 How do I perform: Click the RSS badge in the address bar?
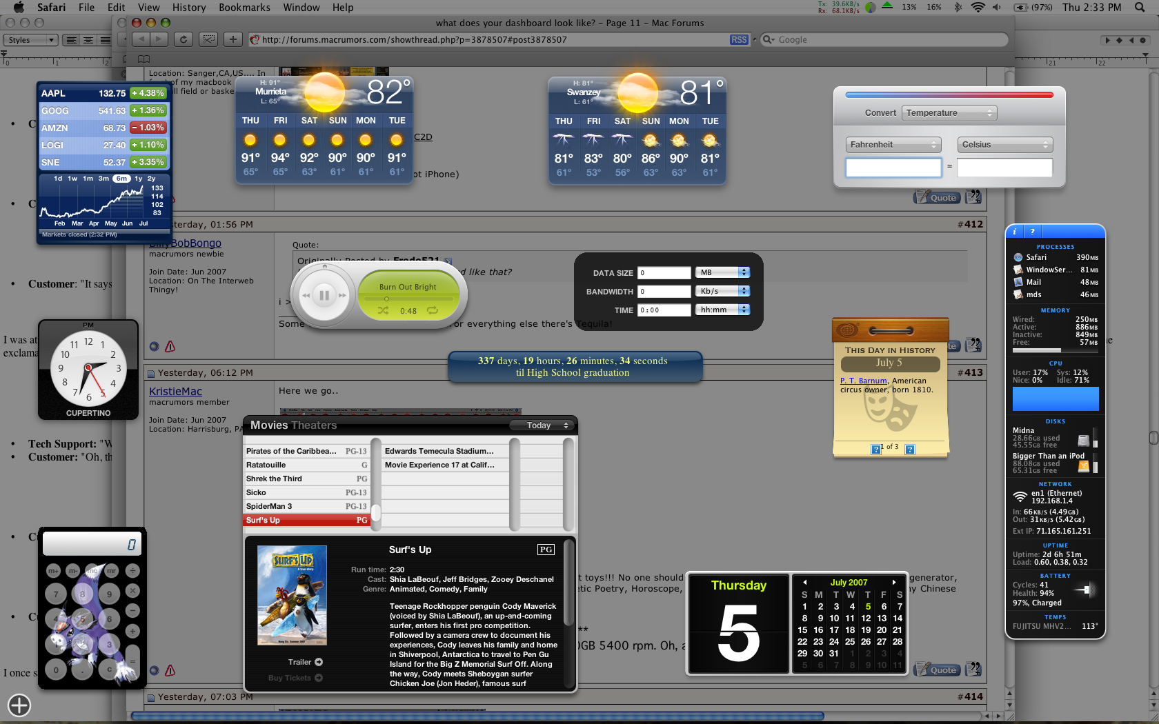pos(739,40)
